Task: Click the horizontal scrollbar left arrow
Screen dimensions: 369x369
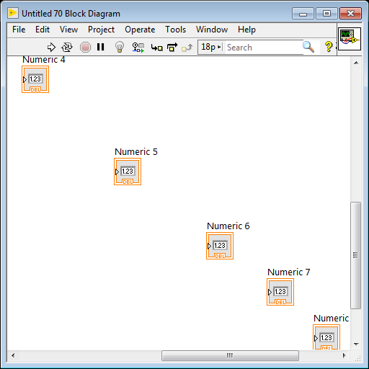Action: coord(13,355)
